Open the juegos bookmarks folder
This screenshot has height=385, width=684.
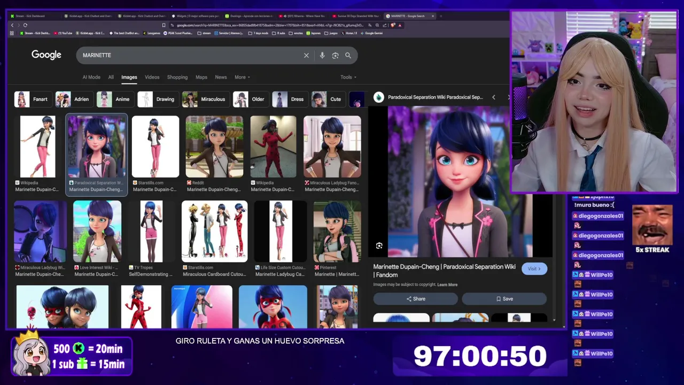[331, 33]
